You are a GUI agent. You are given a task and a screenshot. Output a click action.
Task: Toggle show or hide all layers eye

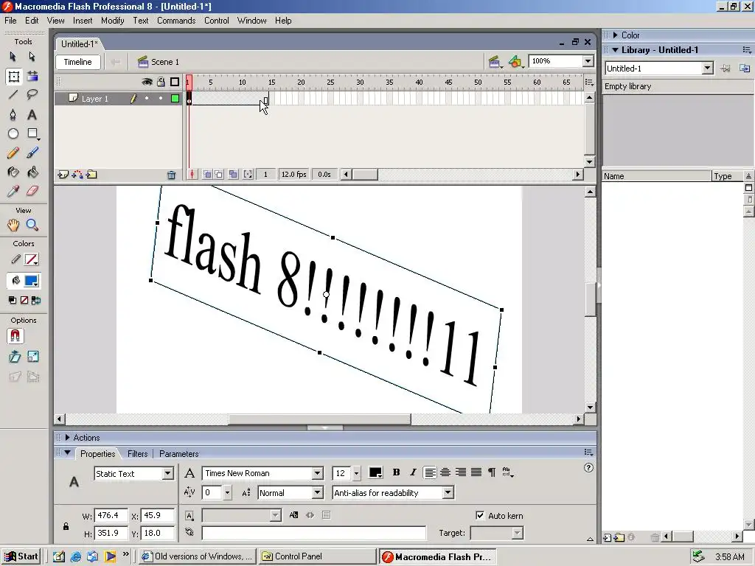point(147,82)
